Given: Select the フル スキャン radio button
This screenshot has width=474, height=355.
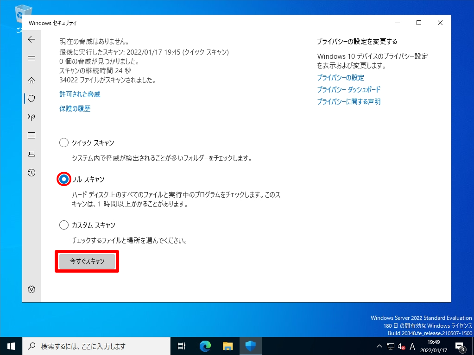Looking at the screenshot, I should [64, 179].
